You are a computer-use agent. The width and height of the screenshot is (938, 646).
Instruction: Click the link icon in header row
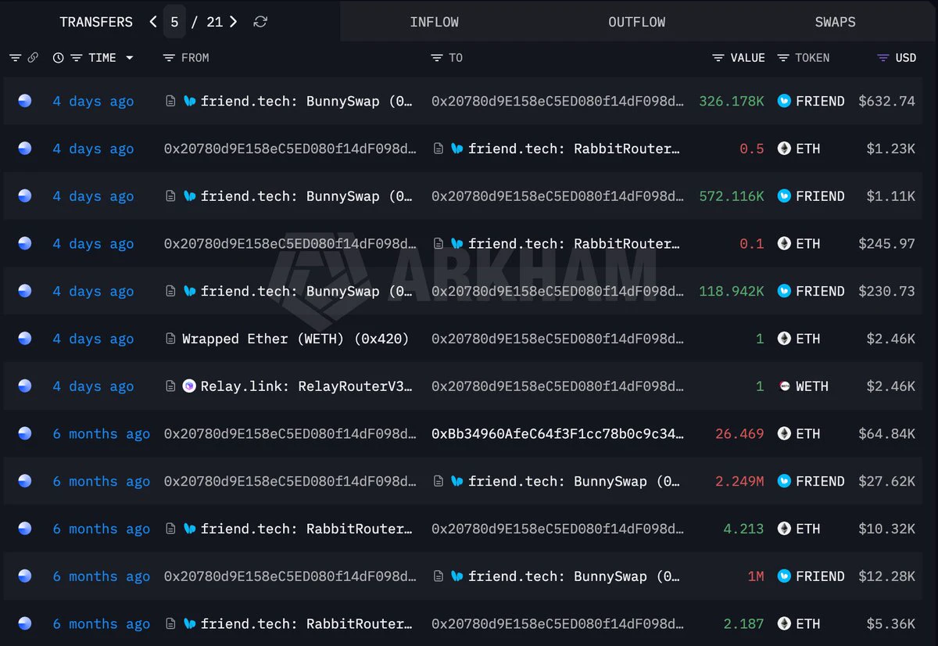point(33,58)
